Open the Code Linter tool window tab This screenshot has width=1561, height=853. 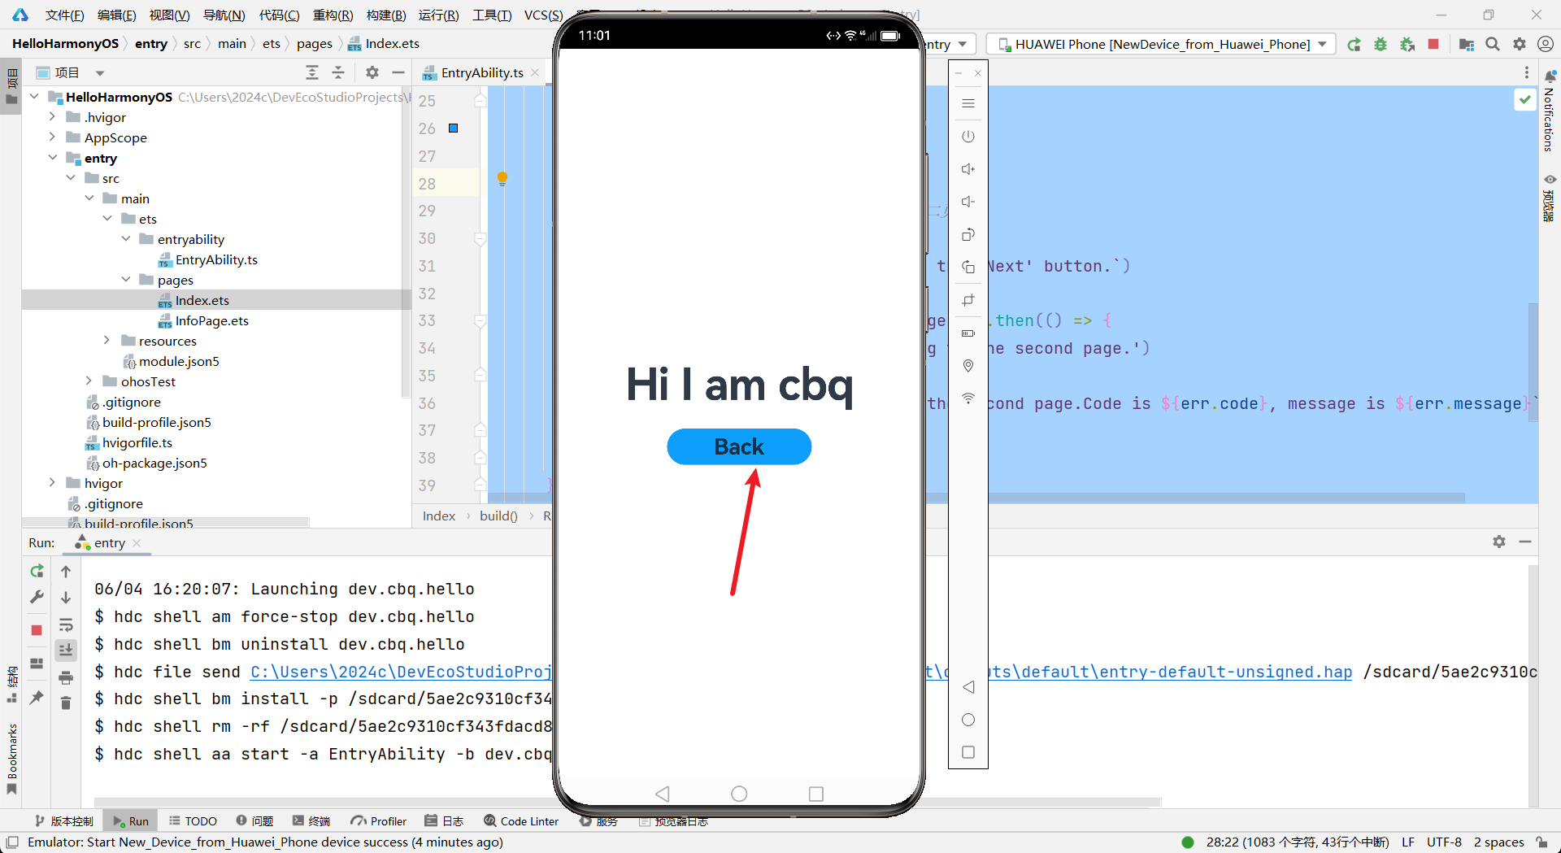pyautogui.click(x=521, y=821)
